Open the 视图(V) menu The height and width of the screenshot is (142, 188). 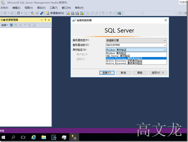click(x=29, y=8)
